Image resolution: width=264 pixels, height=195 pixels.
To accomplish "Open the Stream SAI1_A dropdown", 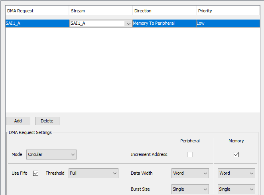I will tap(100, 24).
